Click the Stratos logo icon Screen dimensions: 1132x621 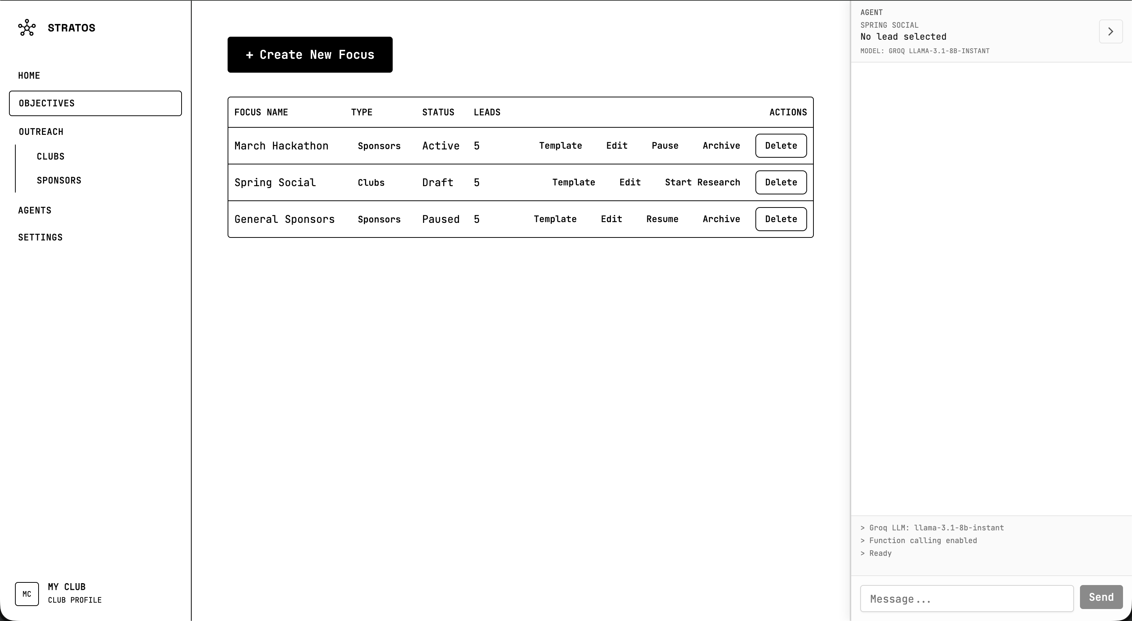click(27, 28)
